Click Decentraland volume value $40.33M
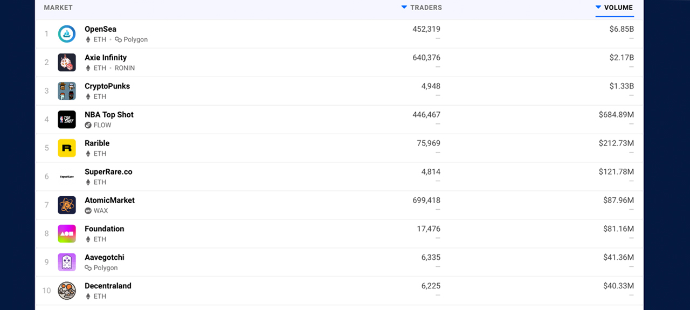 point(619,286)
